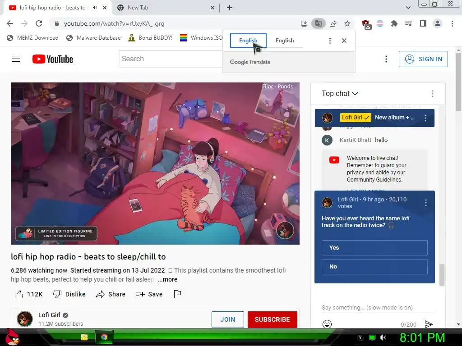
Task: Share this page via share icon
Action: 333,23
